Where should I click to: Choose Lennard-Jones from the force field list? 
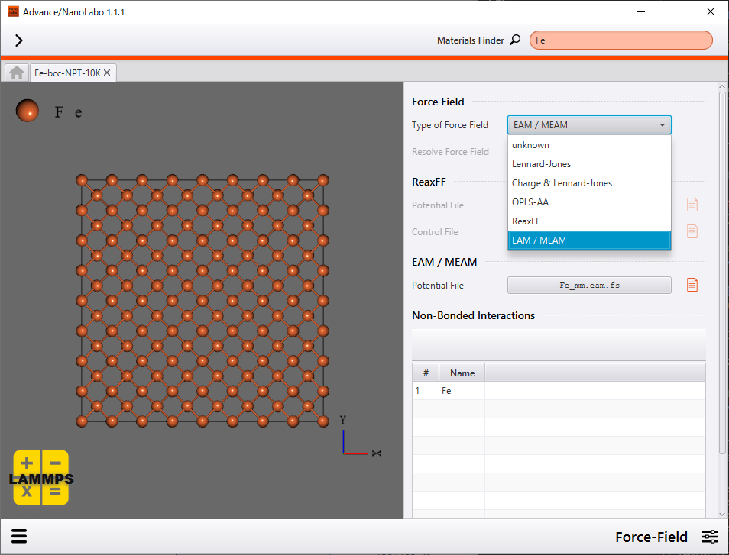click(589, 164)
